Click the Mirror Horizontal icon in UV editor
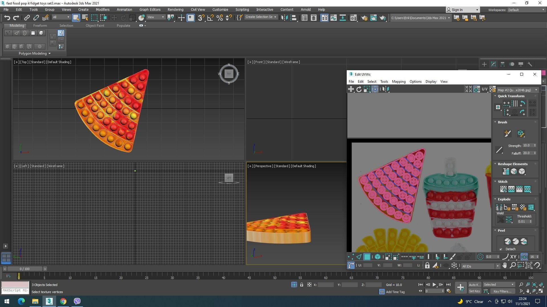Image resolution: width=547 pixels, height=307 pixels. point(385,89)
